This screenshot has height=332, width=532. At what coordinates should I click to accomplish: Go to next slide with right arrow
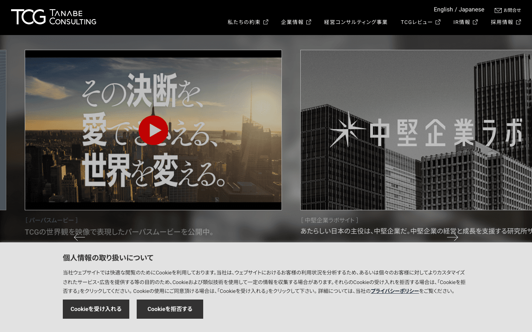click(x=453, y=237)
